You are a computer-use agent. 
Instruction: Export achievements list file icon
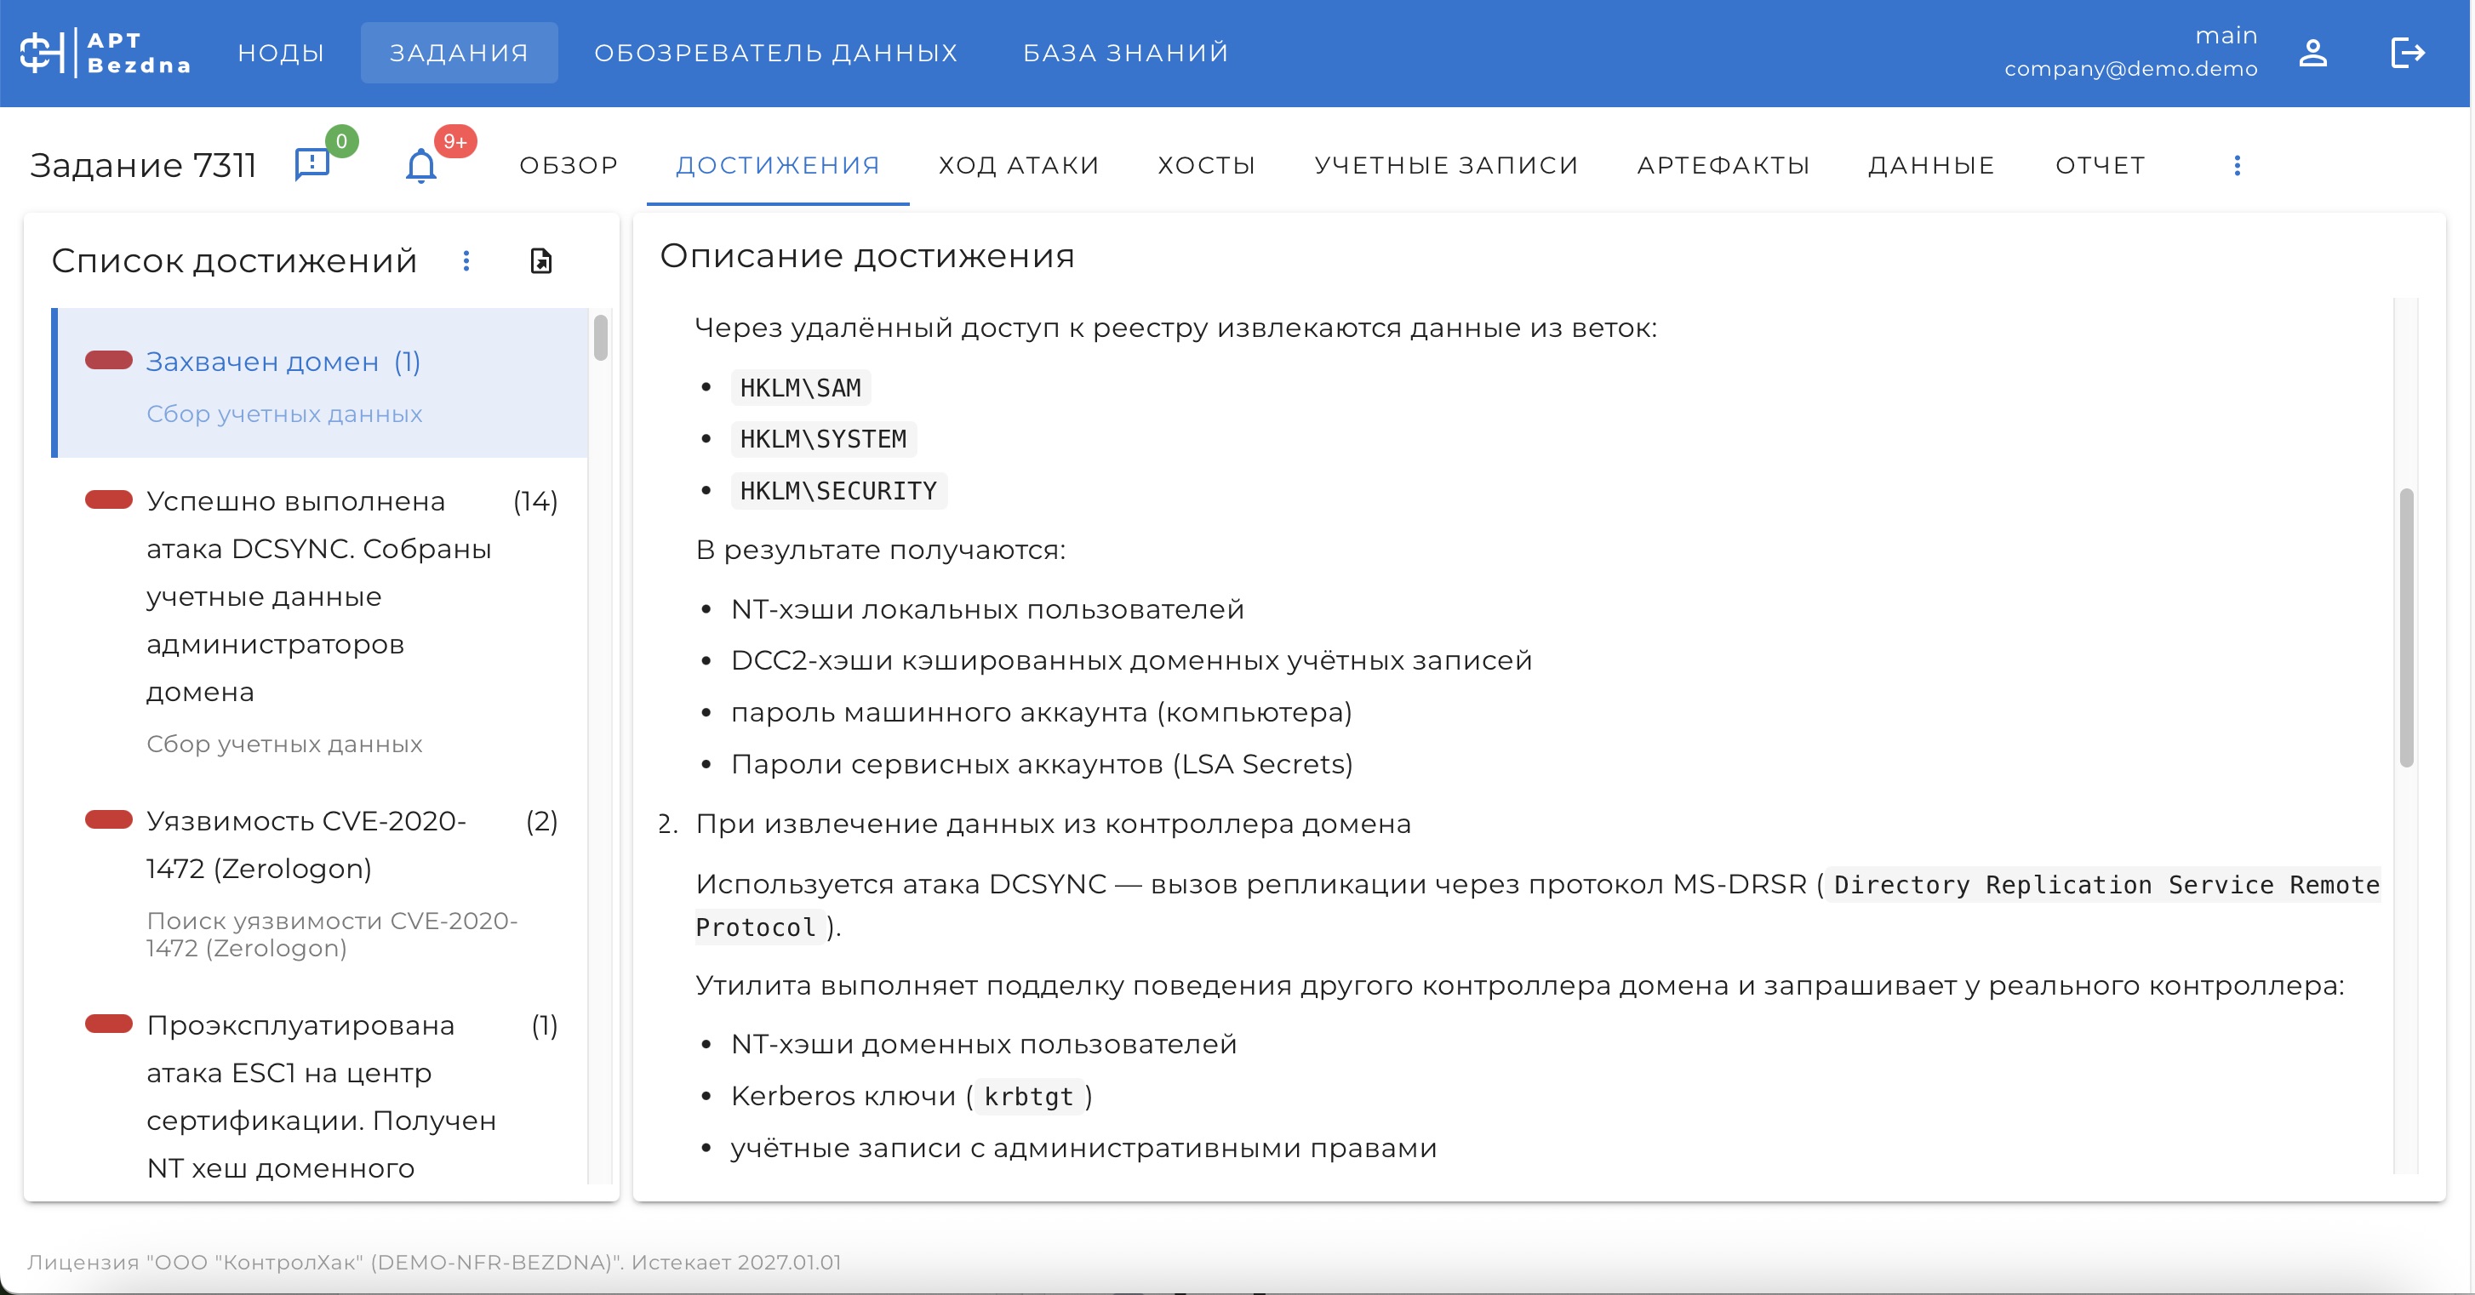[541, 261]
